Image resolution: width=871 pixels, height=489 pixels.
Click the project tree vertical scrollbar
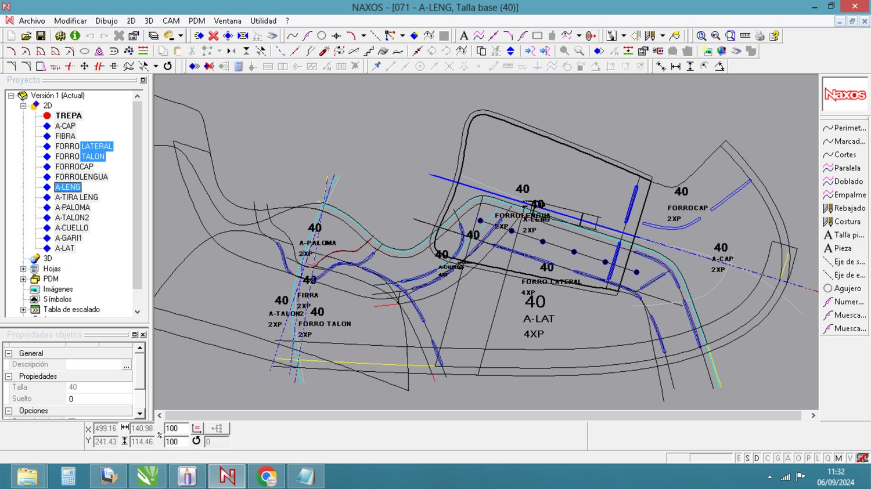[138, 196]
